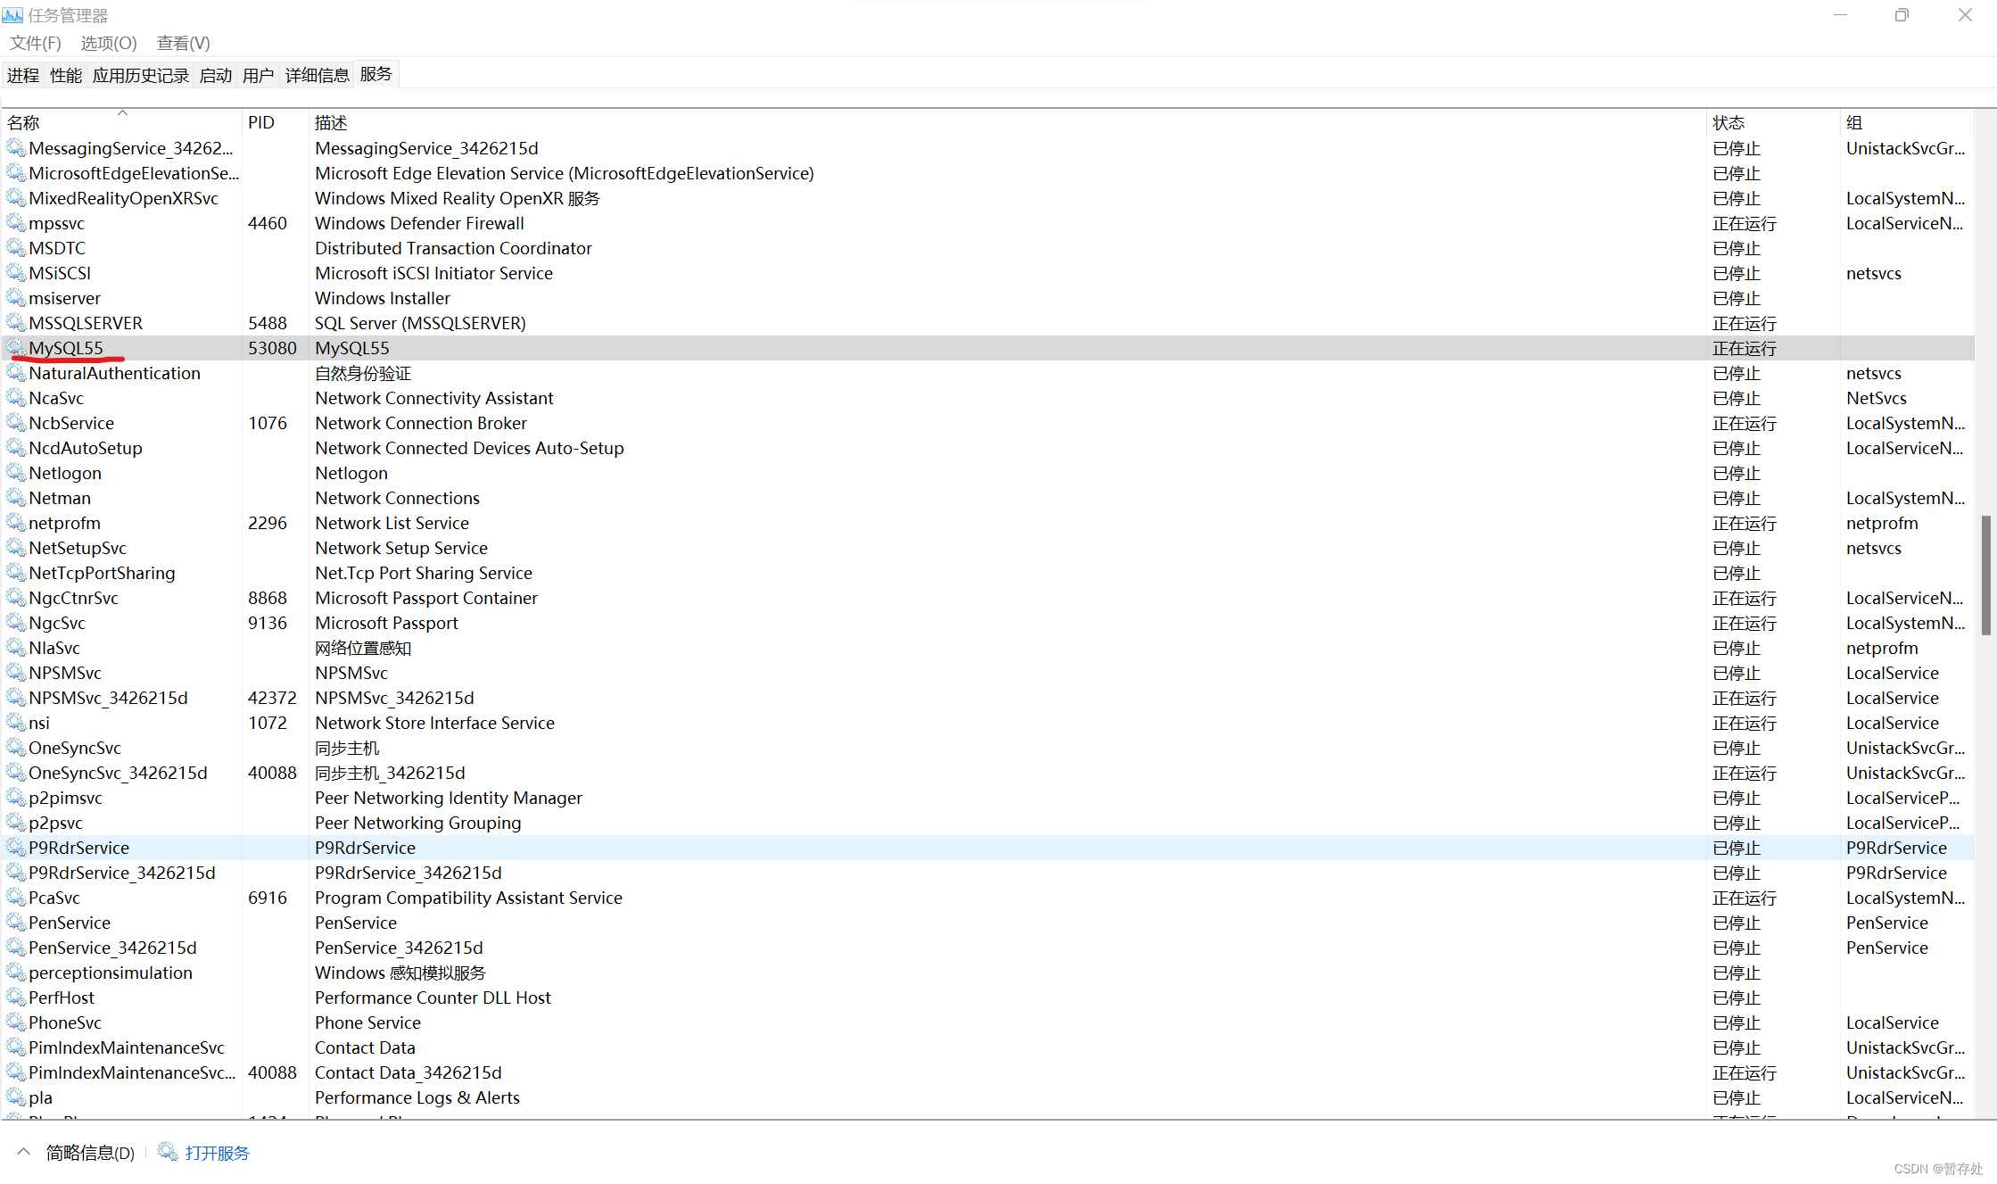Click the MySQL55 service gear icon
The image size is (1997, 1184).
point(16,348)
